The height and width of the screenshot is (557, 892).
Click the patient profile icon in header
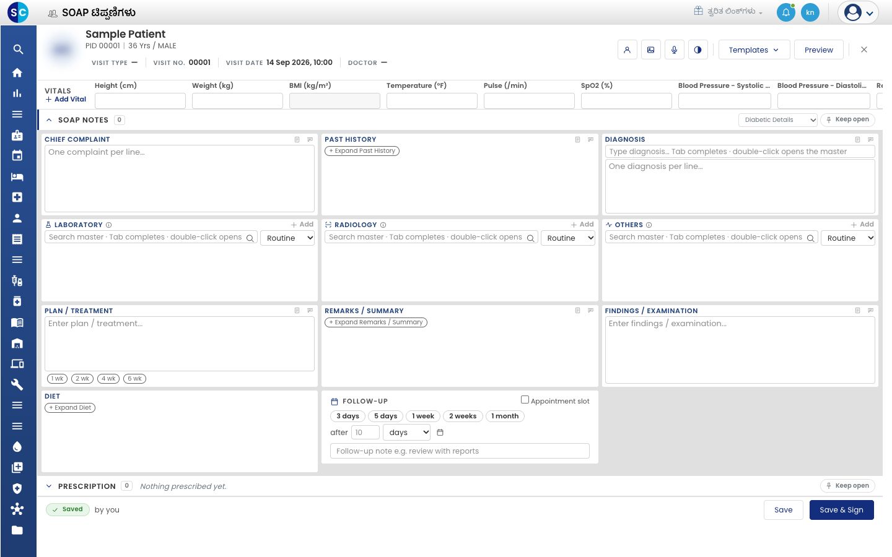pos(627,50)
